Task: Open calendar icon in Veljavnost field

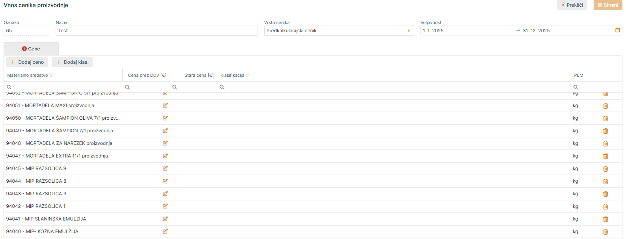Action: click(x=618, y=30)
